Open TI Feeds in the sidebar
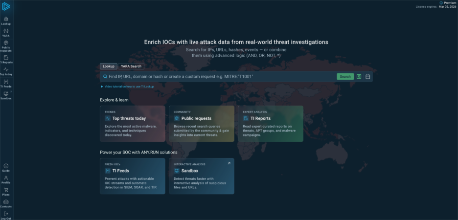This screenshot has width=458, height=220. pyautogui.click(x=6, y=84)
